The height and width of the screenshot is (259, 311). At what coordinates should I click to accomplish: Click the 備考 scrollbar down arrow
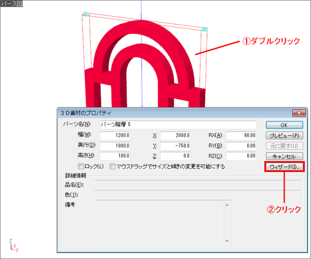(227, 241)
